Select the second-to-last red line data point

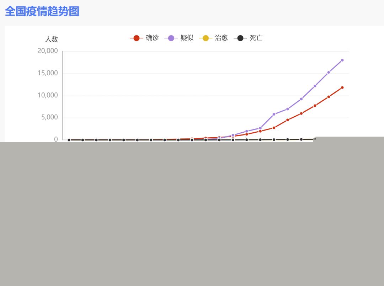[x=329, y=97]
